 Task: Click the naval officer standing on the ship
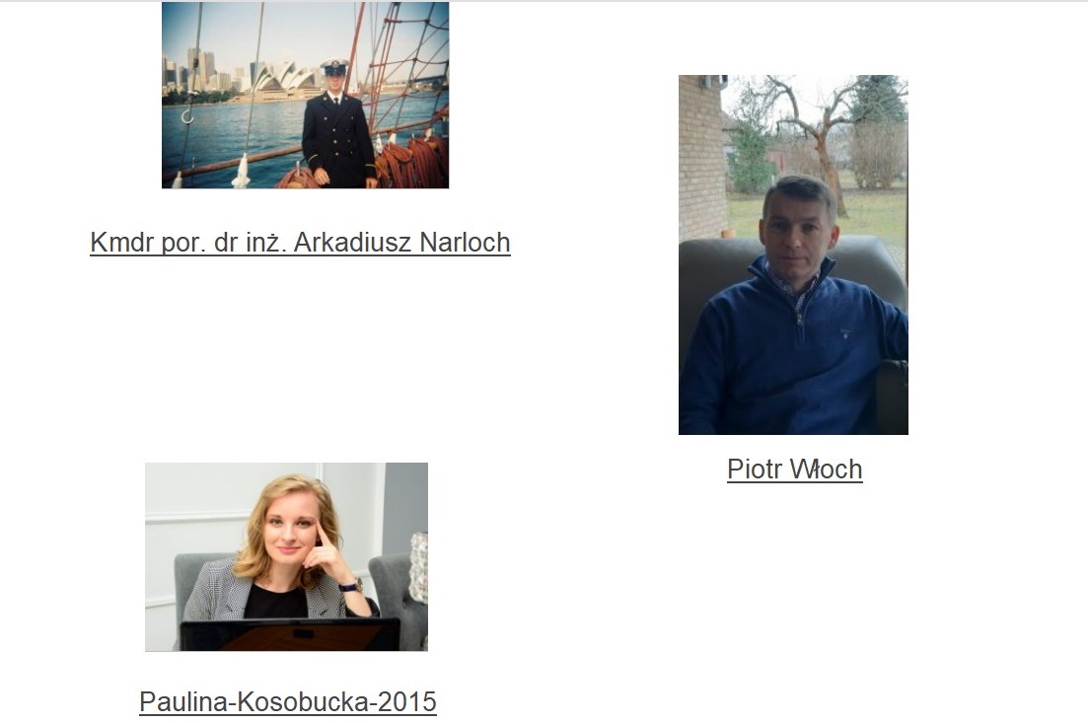[x=338, y=125]
